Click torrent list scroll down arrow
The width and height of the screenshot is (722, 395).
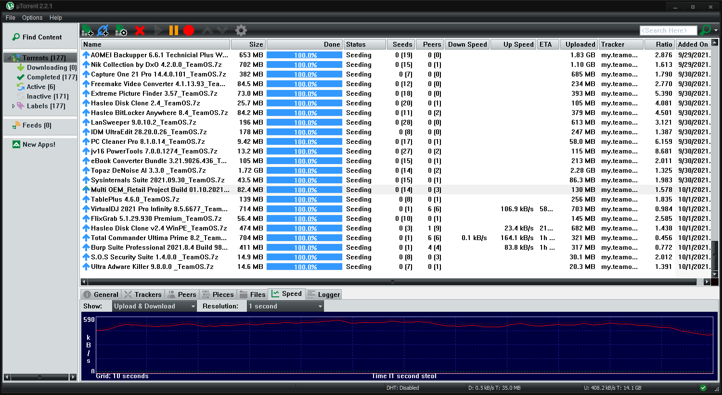tap(715, 274)
